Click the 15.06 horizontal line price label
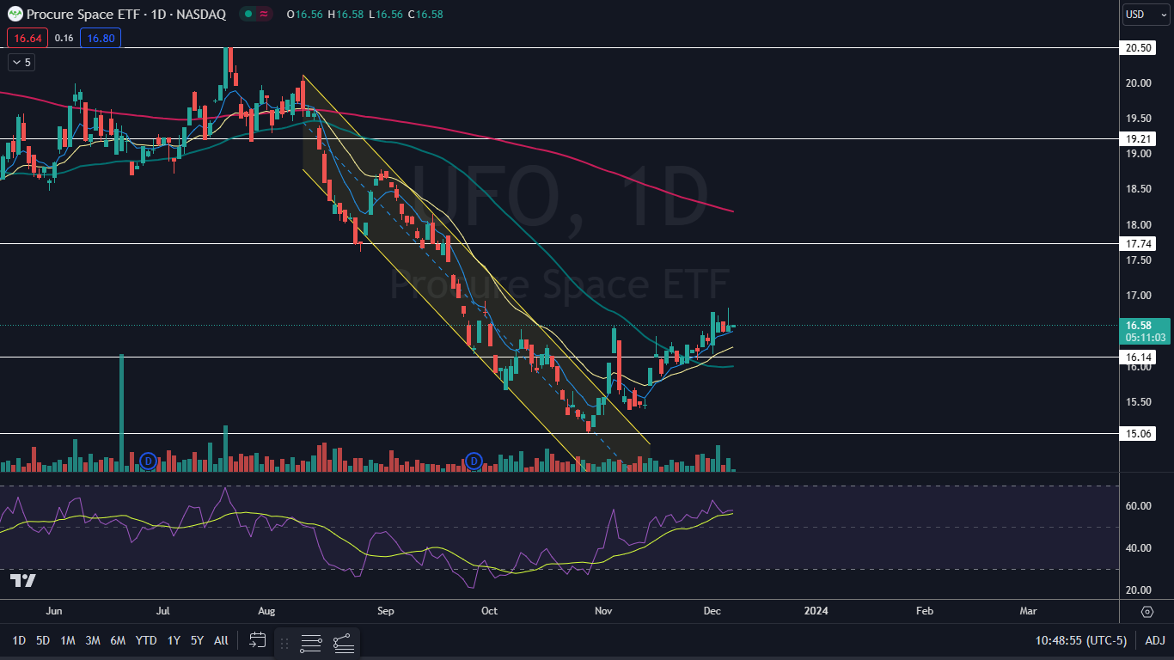 [1138, 434]
